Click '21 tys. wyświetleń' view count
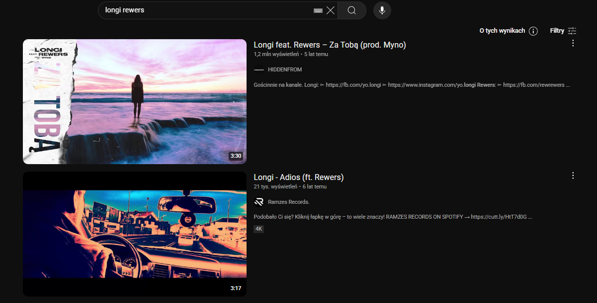This screenshot has width=597, height=303. [x=275, y=186]
